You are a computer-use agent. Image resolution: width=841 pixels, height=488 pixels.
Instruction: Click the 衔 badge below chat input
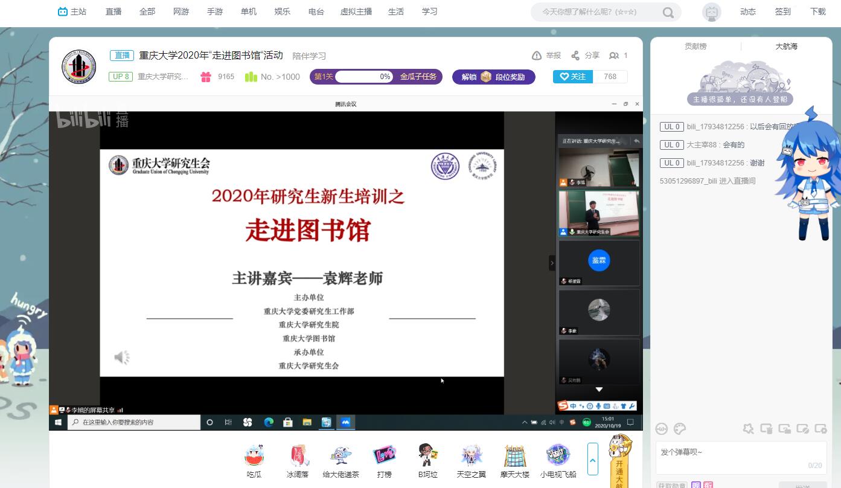[708, 485]
